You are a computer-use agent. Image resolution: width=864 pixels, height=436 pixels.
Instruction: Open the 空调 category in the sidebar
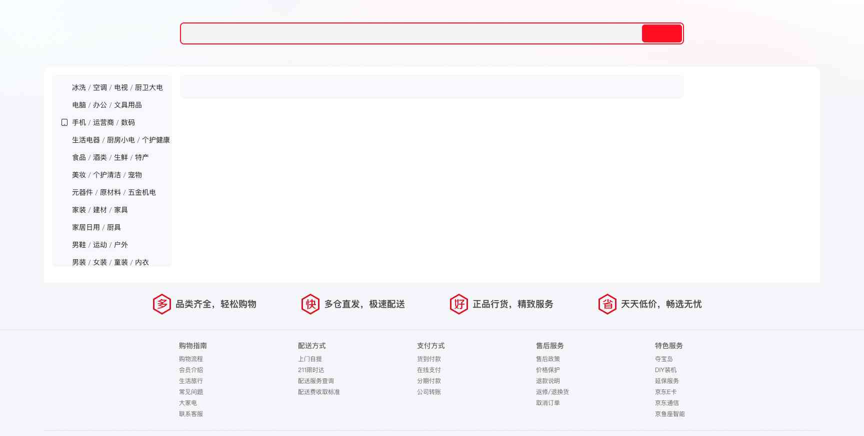click(100, 87)
